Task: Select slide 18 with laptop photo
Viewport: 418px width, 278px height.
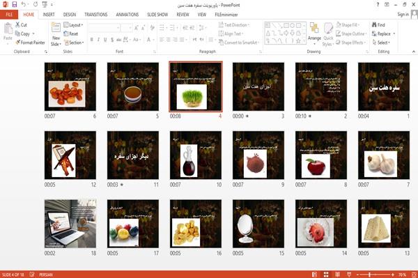Action: coord(70,224)
